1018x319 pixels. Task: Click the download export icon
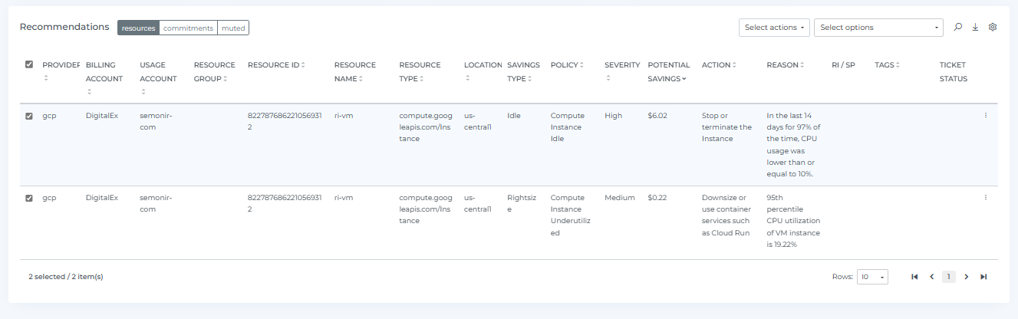(975, 27)
